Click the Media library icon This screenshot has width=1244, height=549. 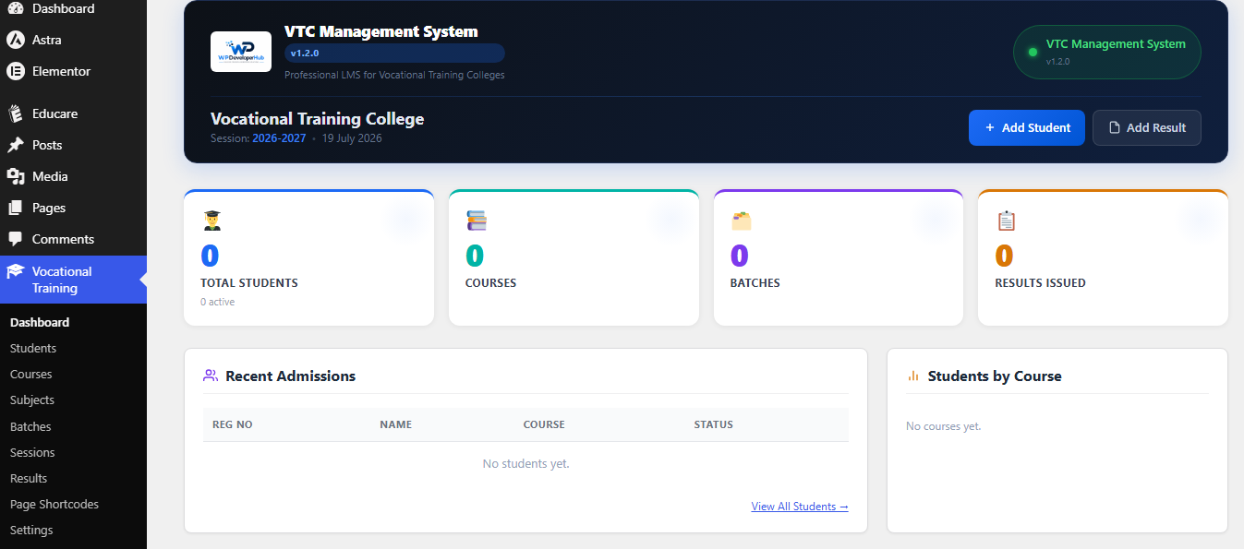[15, 176]
